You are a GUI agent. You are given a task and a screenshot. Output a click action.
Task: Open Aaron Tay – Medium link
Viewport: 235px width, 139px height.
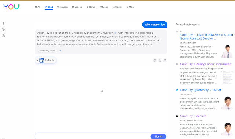(193, 116)
